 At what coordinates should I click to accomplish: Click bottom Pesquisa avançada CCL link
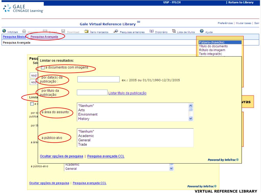pos(89,183)
